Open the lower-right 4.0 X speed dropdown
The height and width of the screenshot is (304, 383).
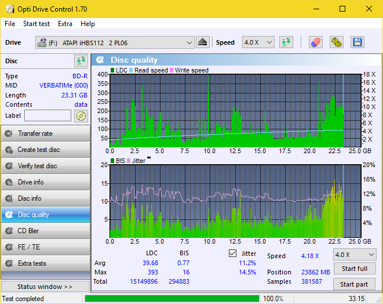coord(355,255)
